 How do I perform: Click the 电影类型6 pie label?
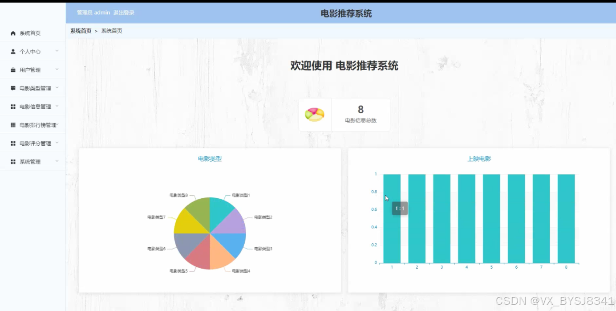coord(156,249)
